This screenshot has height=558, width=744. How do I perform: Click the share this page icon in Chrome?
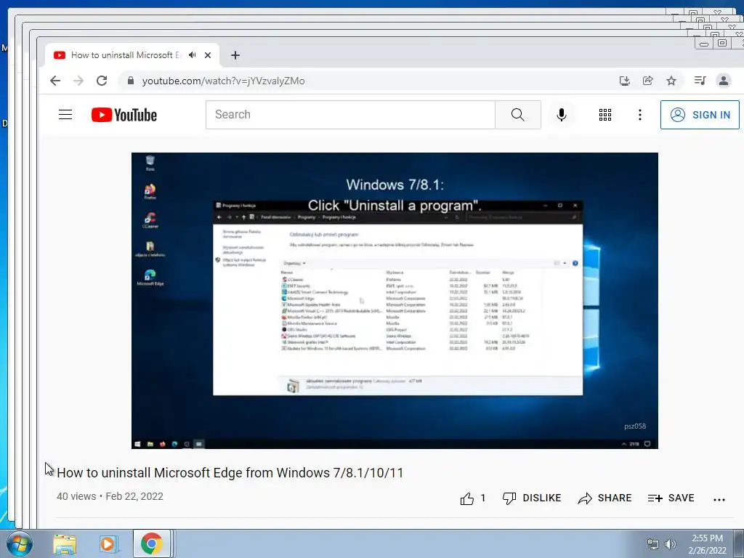coord(647,81)
